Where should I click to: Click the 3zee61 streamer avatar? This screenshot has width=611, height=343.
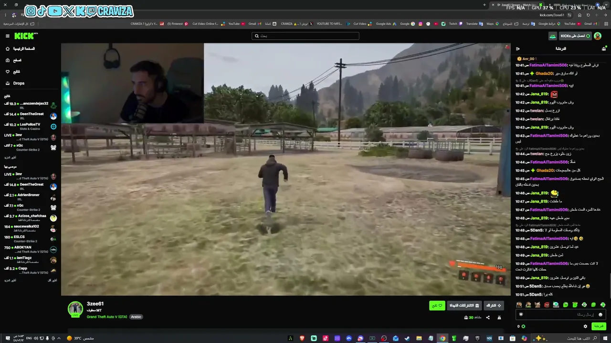coord(75,309)
